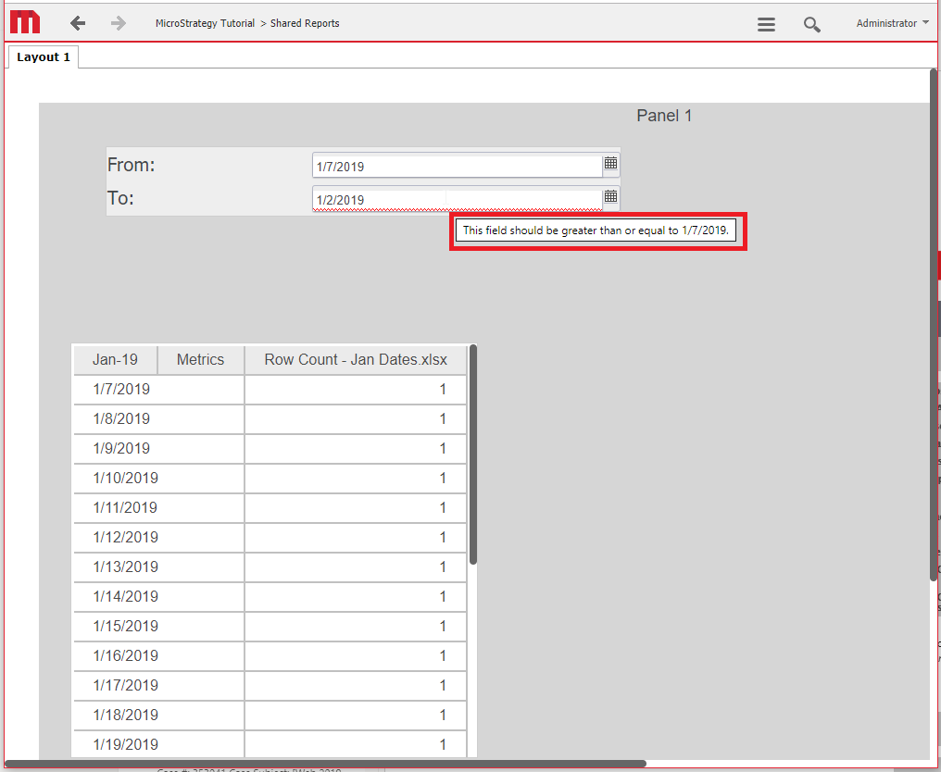This screenshot has width=941, height=772.
Task: Open the From date calendar picker
Action: [610, 164]
